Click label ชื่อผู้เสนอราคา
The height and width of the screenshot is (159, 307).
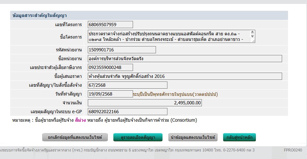point(68,77)
